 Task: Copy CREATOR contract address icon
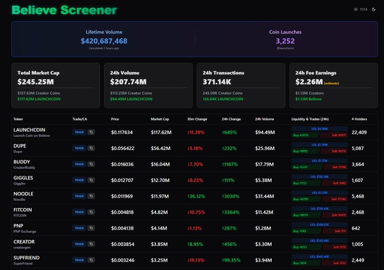[x=91, y=244]
